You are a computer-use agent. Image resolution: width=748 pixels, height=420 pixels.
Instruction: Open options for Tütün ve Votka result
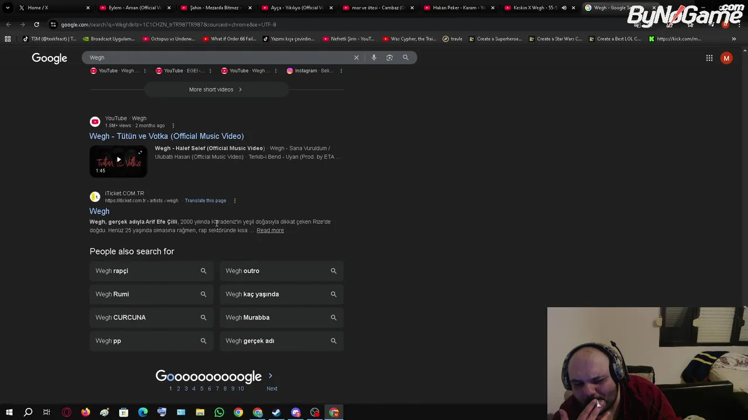coord(173,125)
